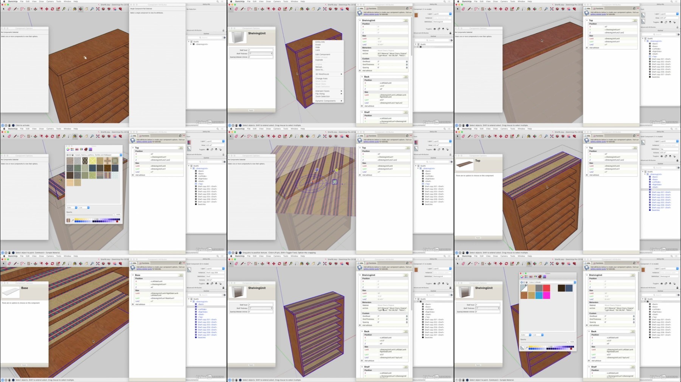The height and width of the screenshot is (382, 681).
Task: Click Add attribute under ShelvingUnit in context-menu frame
Action: point(367,71)
